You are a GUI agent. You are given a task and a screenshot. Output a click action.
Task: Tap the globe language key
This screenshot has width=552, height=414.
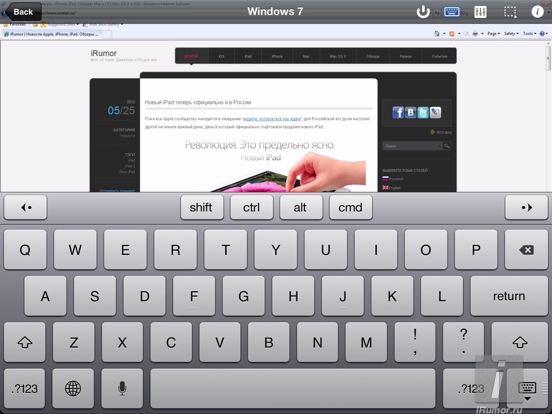tap(73, 388)
